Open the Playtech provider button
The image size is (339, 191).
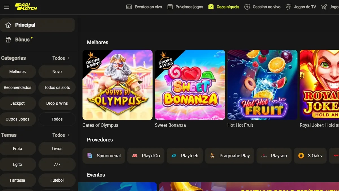(x=185, y=156)
